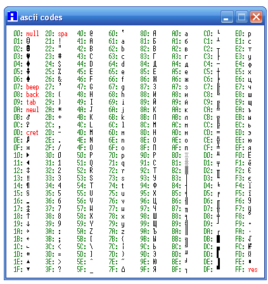Screen dimensions: 268x284
Task: Click the code label 'CD:'
Action: (x=208, y=132)
